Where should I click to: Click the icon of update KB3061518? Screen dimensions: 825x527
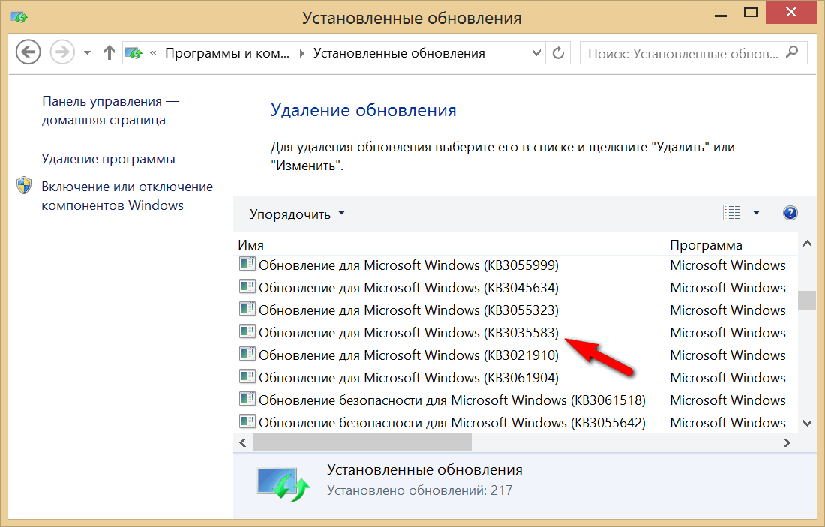click(x=247, y=399)
